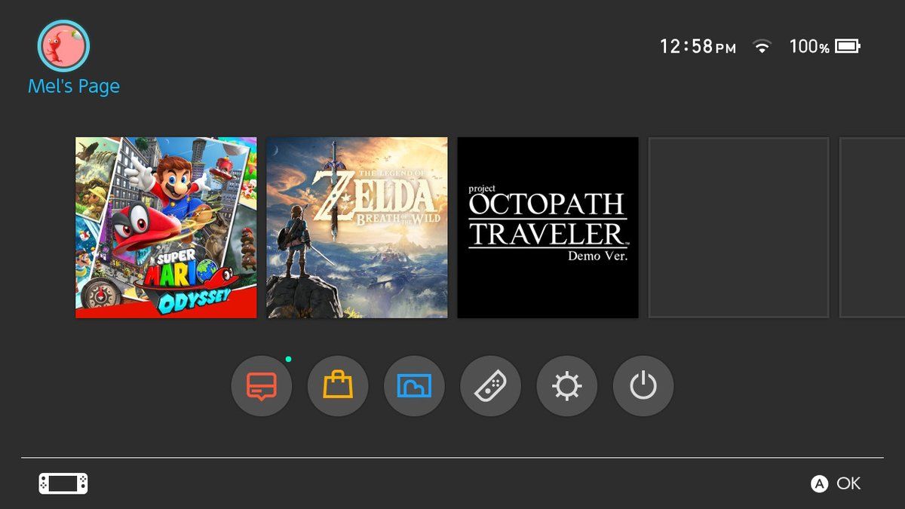Launch Octopath Traveler Demo tile
Screen dimensions: 905x509
tap(548, 228)
